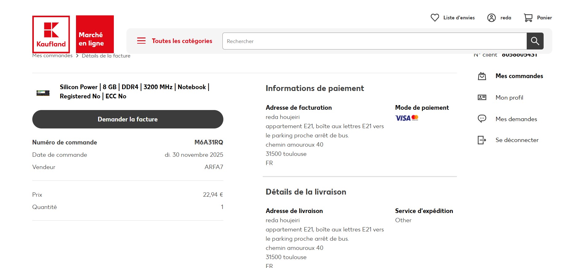Click the Kaufland logo
Viewport: 583px width, 268px height.
click(51, 34)
